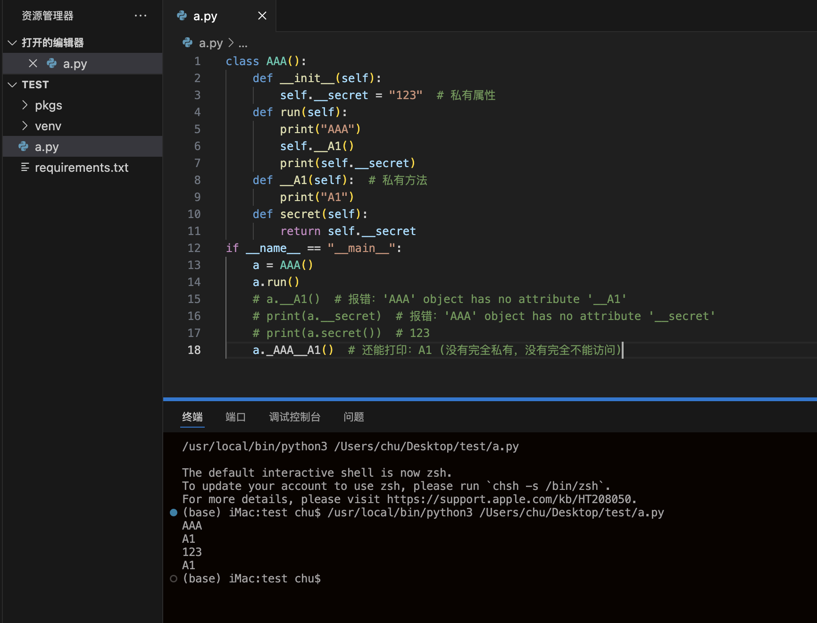This screenshot has width=817, height=623.
Task: Expand the pkgs folder
Action: tap(25, 105)
